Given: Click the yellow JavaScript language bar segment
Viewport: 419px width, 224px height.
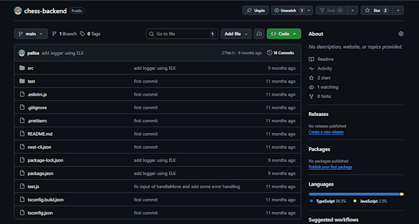Looking at the screenshot, I should [402, 194].
